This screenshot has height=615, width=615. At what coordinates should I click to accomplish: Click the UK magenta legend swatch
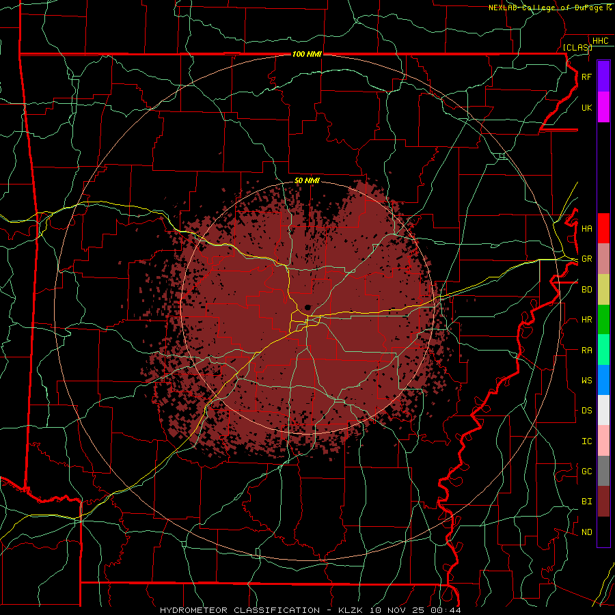603,107
